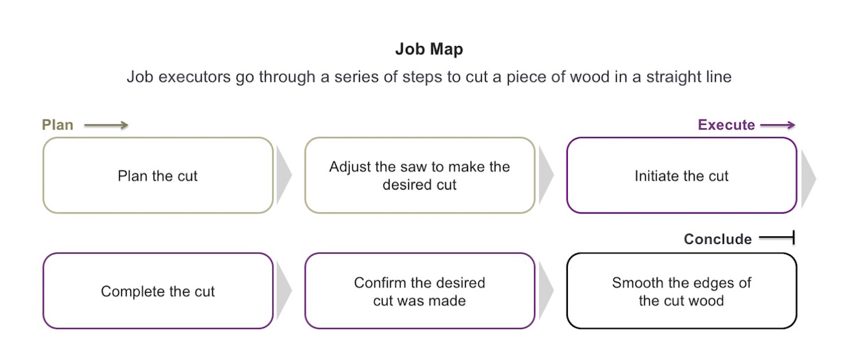
Task: Click the Plan phase label
Action: tap(58, 125)
